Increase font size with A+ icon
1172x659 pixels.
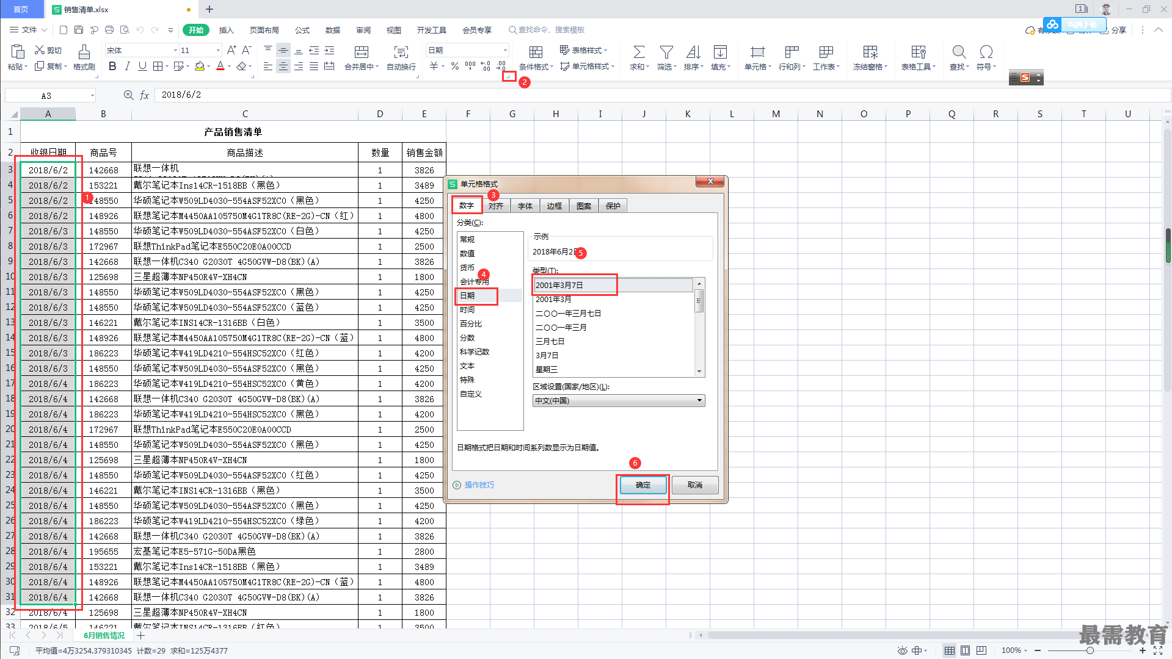(231, 50)
